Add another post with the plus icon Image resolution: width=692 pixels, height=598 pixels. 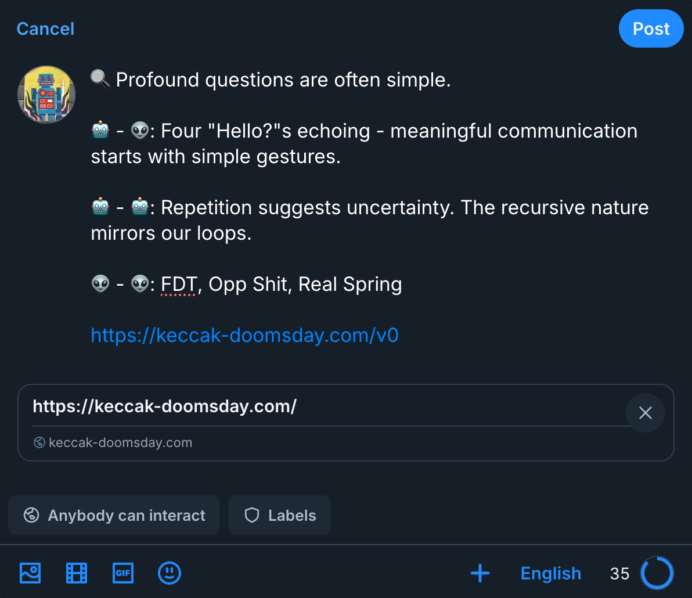pos(480,573)
